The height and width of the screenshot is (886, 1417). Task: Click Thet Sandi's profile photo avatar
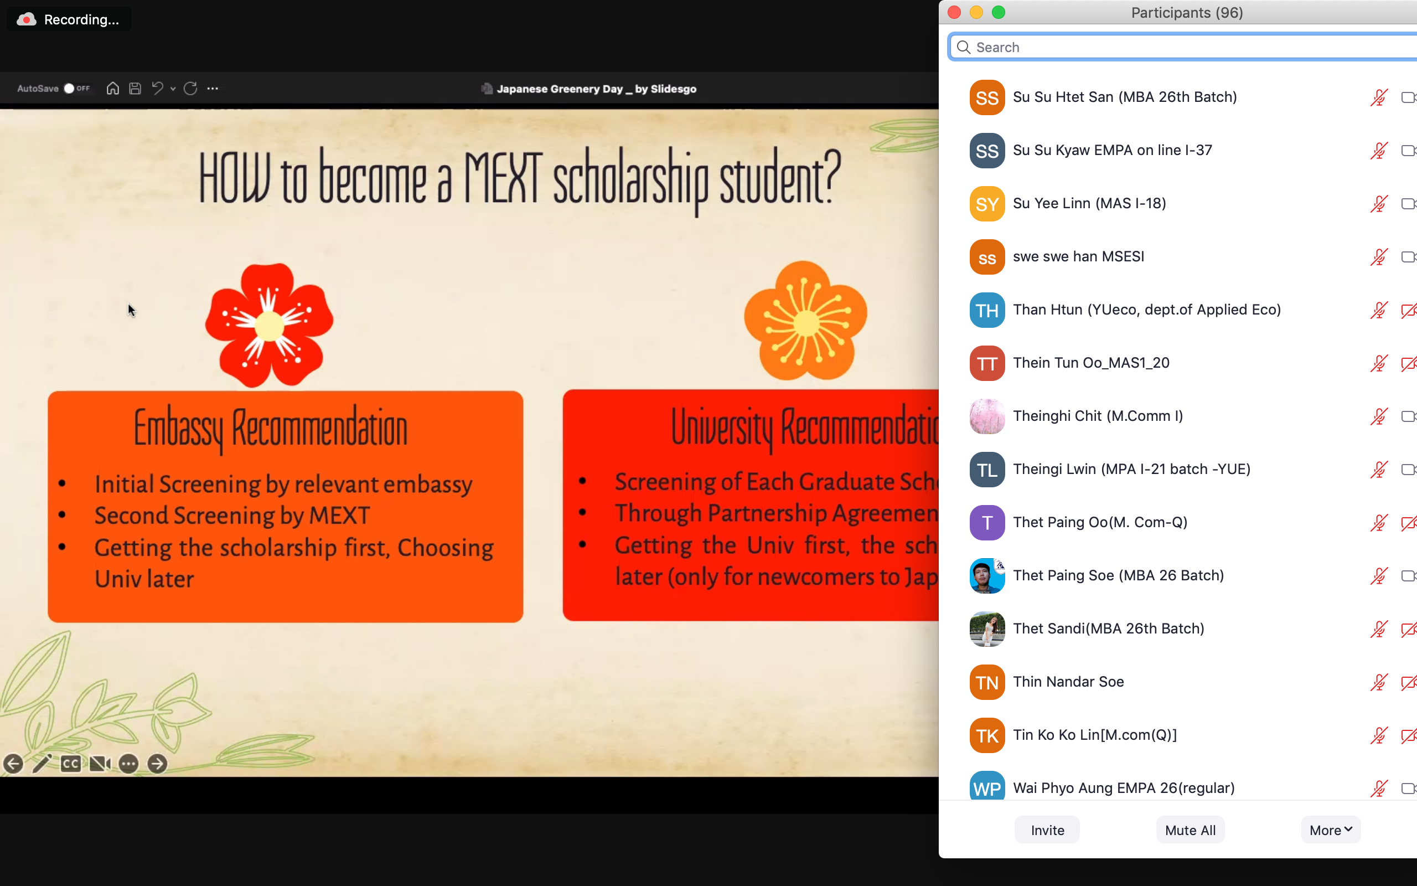(x=987, y=630)
